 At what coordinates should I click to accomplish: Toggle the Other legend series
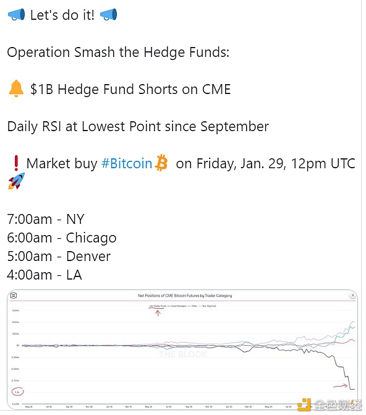point(192,306)
